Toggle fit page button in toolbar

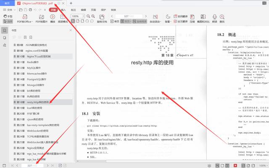[x=78, y=21]
